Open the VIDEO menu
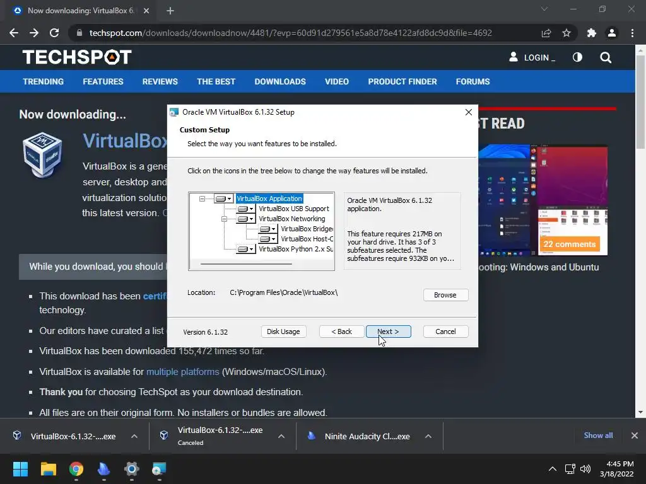The image size is (646, 484). pos(337,81)
